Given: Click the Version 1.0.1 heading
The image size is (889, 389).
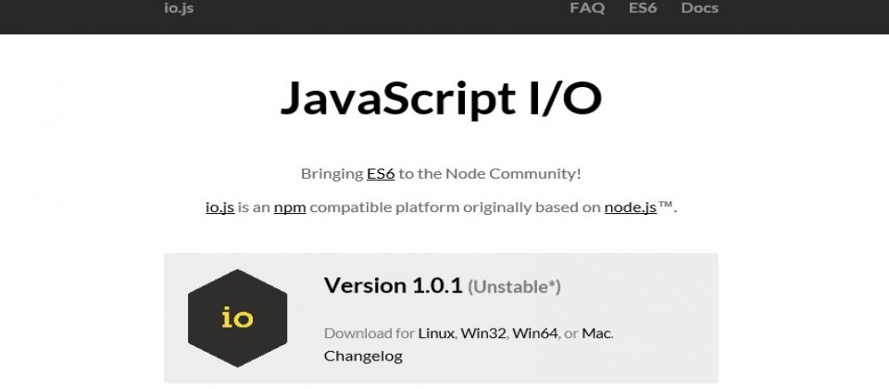Looking at the screenshot, I should [394, 285].
